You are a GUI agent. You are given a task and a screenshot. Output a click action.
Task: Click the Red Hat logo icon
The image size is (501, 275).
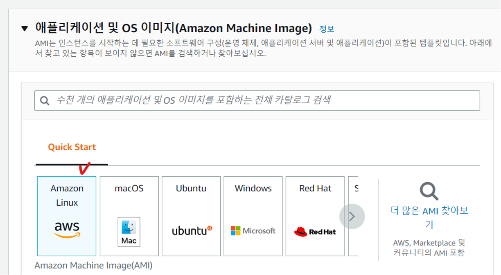pyautogui.click(x=315, y=232)
